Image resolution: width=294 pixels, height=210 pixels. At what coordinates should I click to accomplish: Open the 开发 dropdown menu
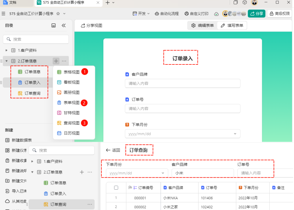click(141, 14)
